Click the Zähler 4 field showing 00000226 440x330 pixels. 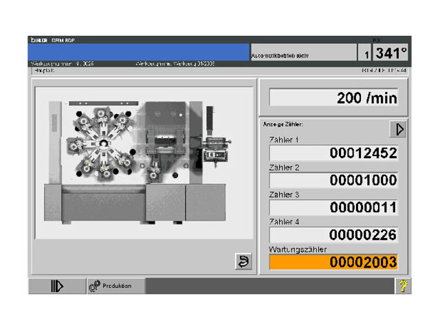333,234
